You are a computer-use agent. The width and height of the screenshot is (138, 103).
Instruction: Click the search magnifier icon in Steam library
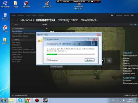[13, 25]
